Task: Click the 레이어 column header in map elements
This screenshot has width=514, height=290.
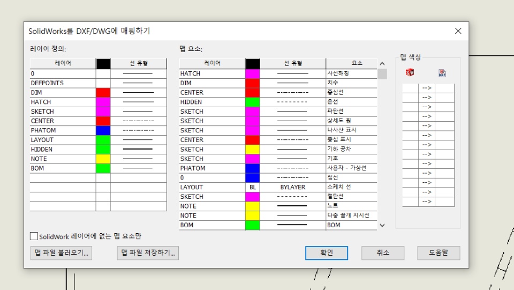Action: (x=213, y=63)
